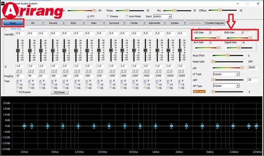Click the BBD Level orange label
This screenshot has height=156, width=264.
click(199, 92)
